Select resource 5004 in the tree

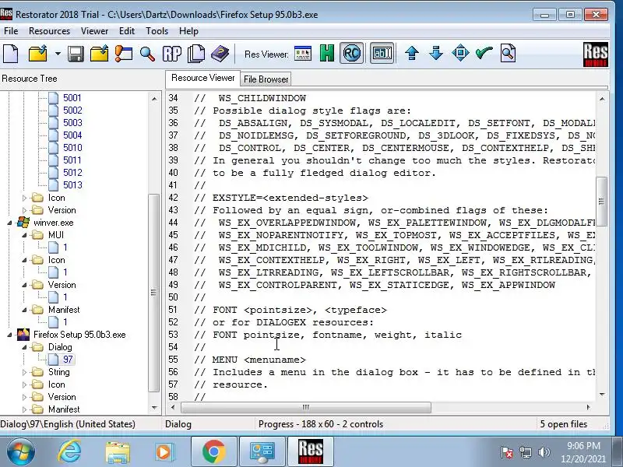pyautogui.click(x=72, y=135)
